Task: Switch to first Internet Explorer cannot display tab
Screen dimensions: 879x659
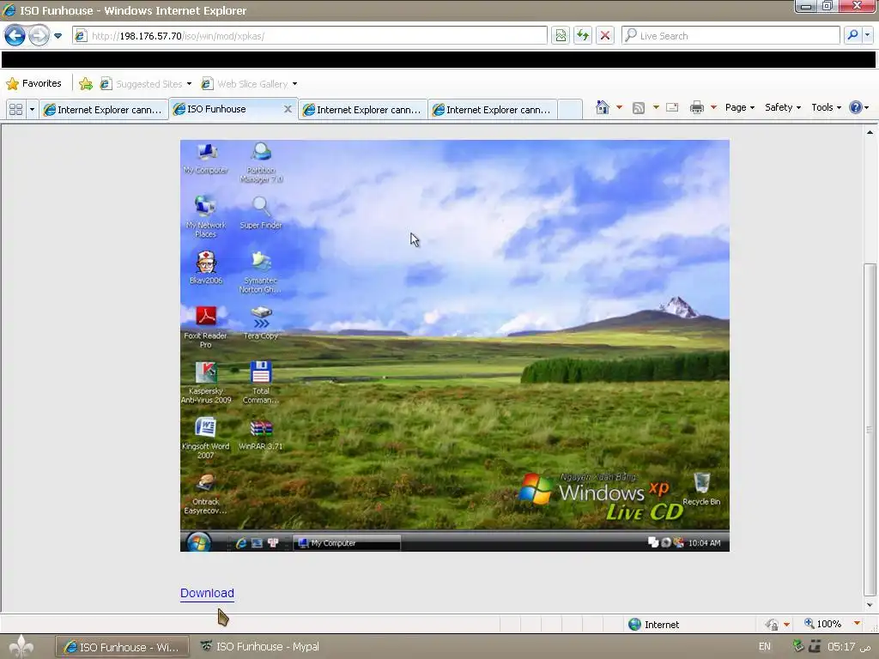Action: pos(103,109)
